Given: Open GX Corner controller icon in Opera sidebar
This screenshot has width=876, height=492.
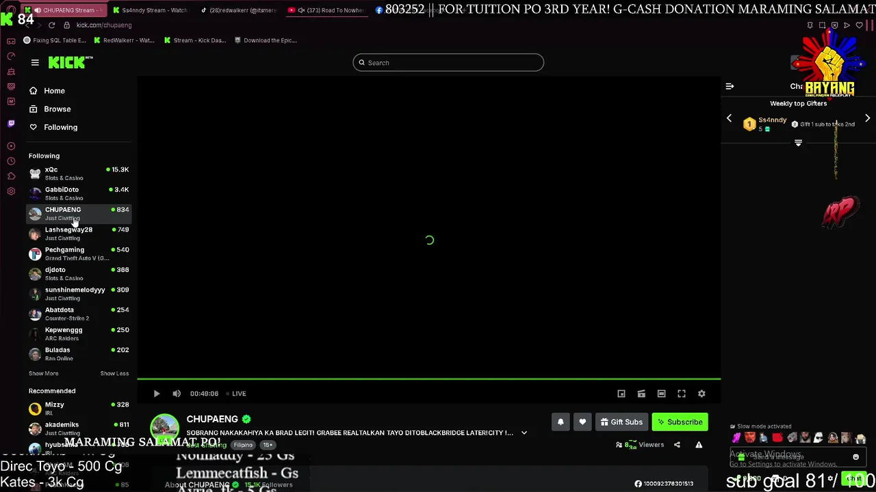Looking at the screenshot, I should coord(11,41).
